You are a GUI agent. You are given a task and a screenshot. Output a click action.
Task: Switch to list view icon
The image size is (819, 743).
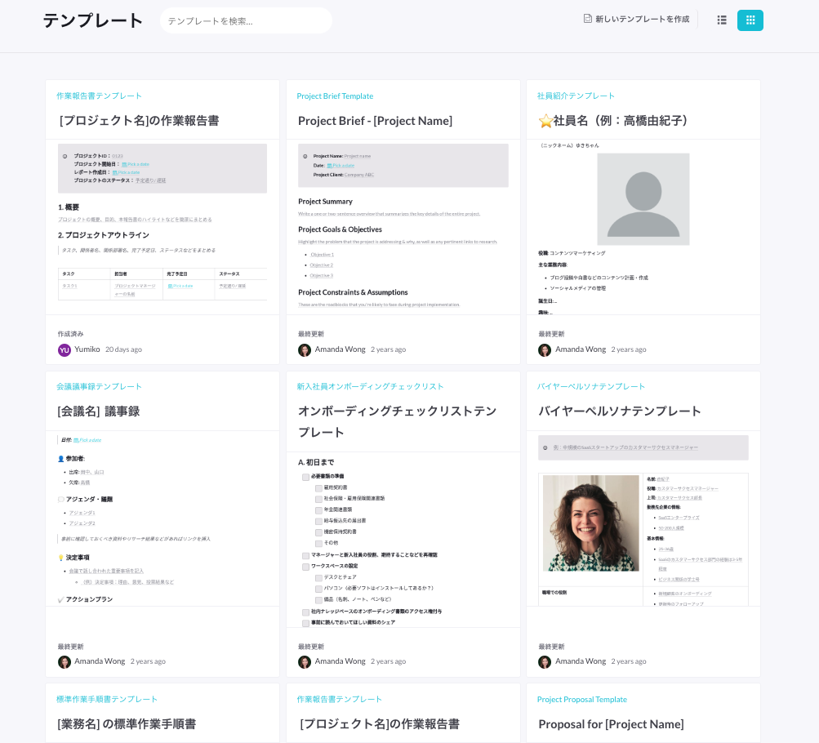pos(722,20)
